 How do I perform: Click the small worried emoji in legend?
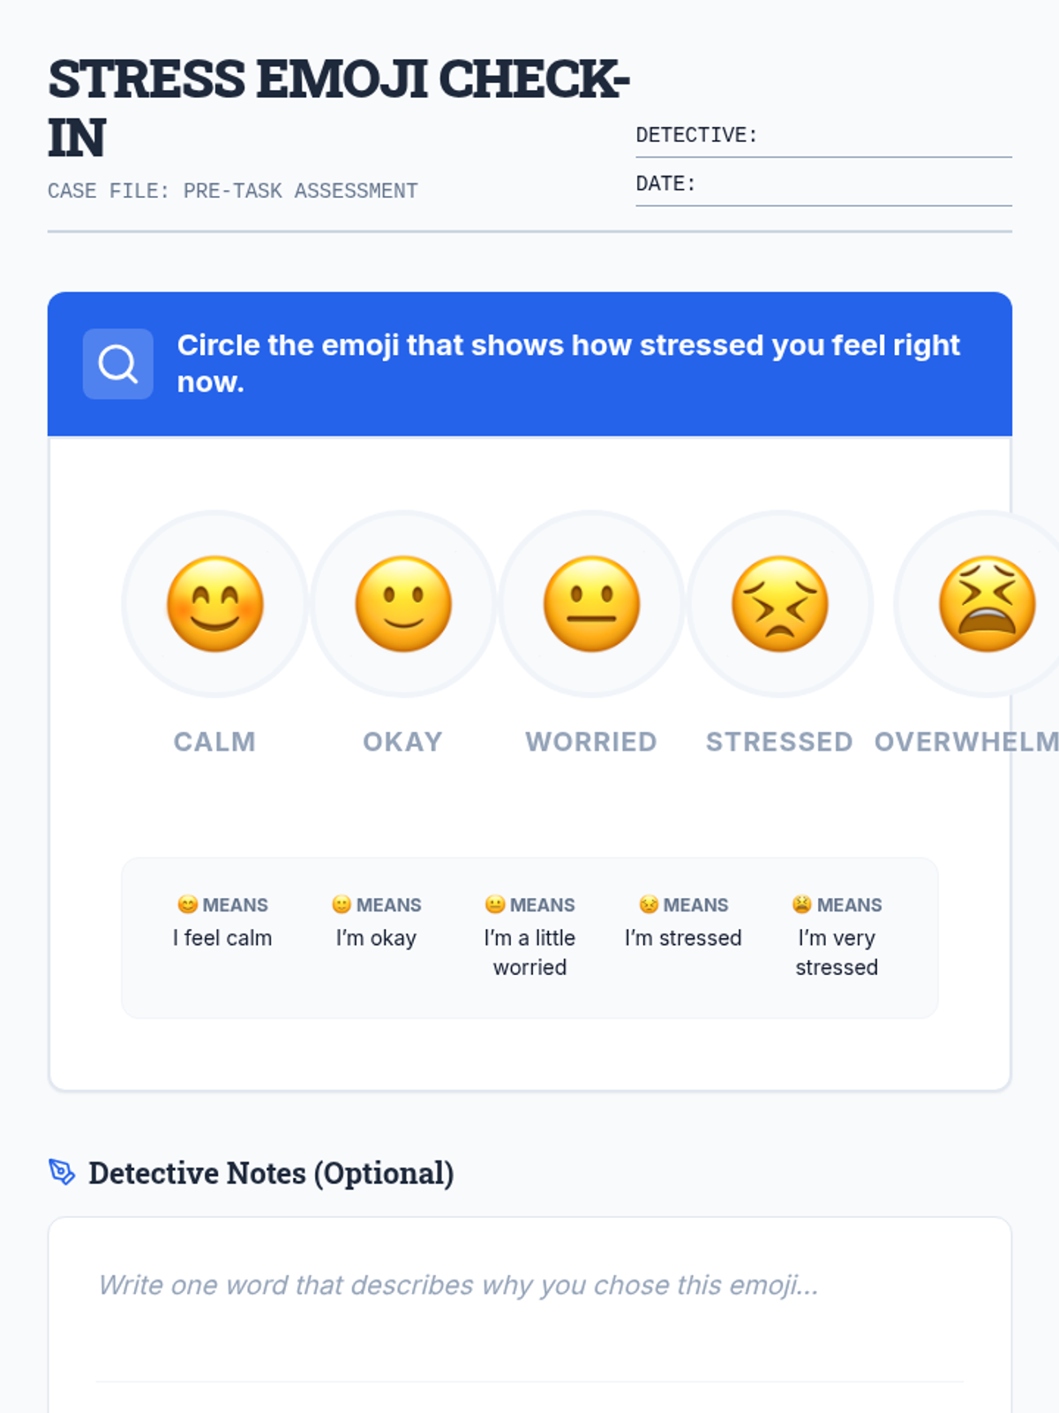click(495, 904)
